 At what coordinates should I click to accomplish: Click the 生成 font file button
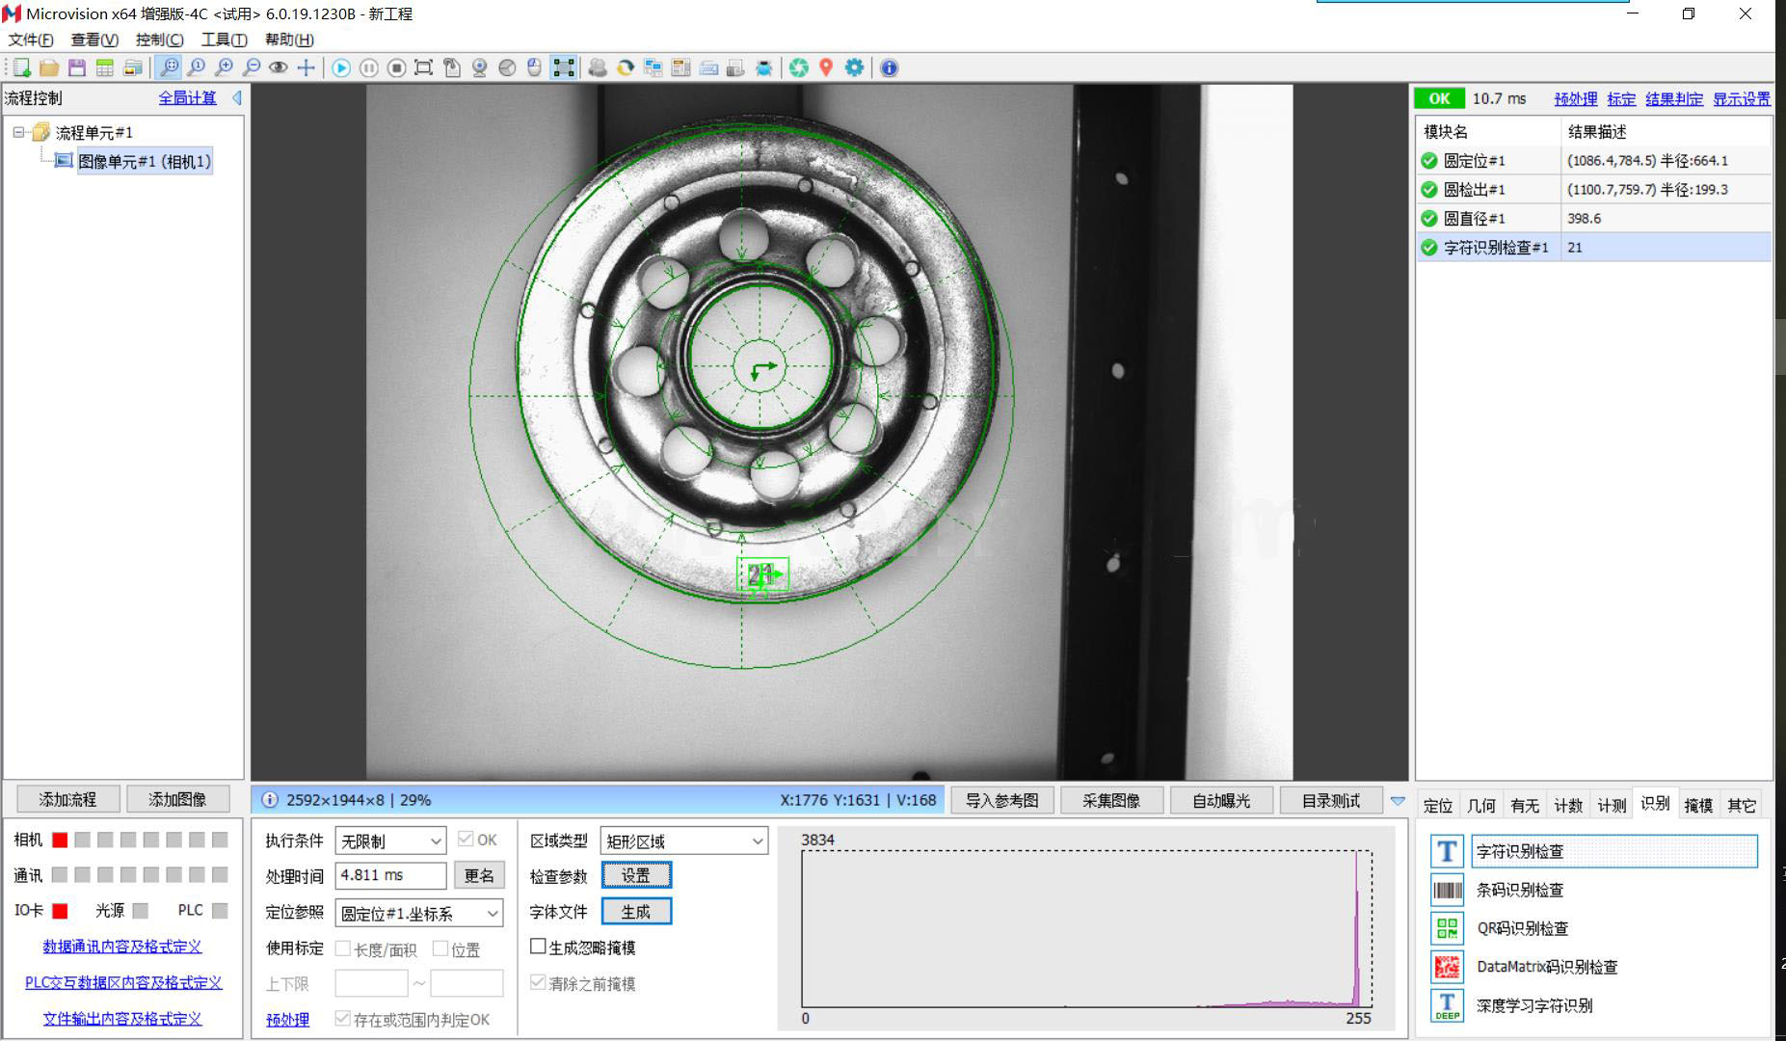[636, 911]
